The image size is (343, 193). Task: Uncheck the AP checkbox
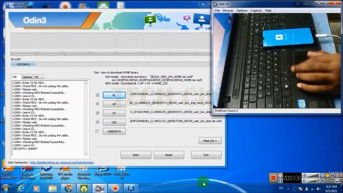coord(98,104)
